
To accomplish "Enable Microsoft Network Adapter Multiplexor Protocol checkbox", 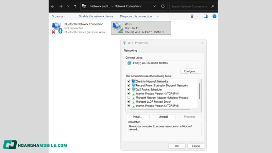I will [129, 98].
